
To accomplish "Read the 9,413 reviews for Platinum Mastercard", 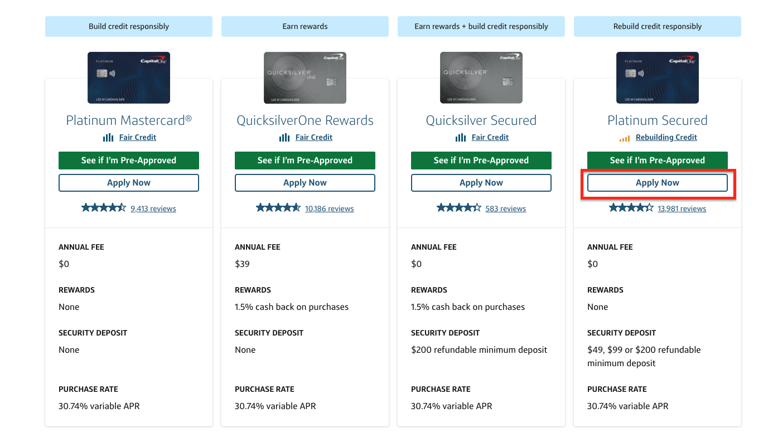I will click(153, 209).
